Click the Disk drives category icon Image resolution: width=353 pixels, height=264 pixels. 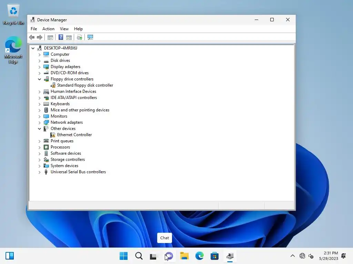46,60
